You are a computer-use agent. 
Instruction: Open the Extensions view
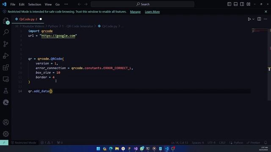pos(6,68)
